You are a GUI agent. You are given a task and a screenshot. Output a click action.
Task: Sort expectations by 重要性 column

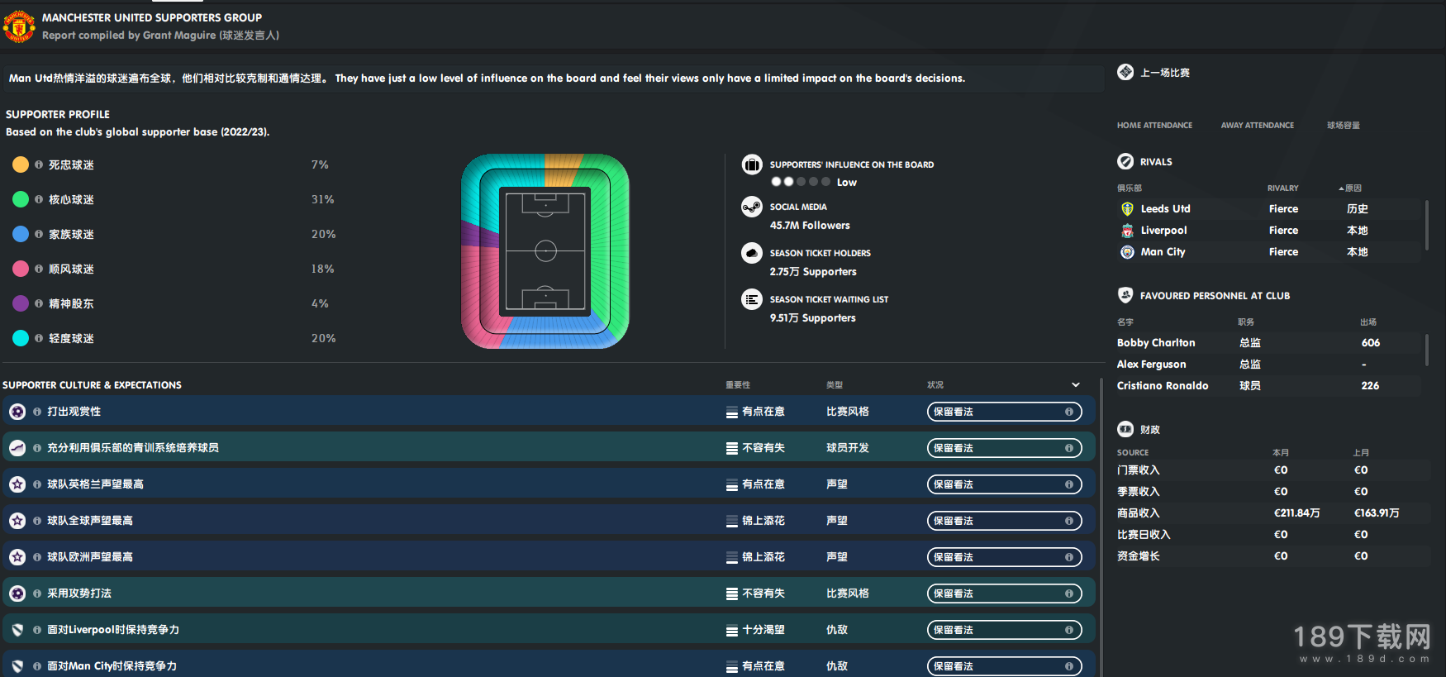click(738, 385)
